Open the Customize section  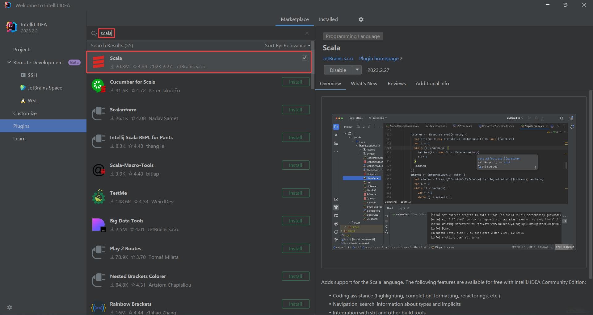coord(25,113)
